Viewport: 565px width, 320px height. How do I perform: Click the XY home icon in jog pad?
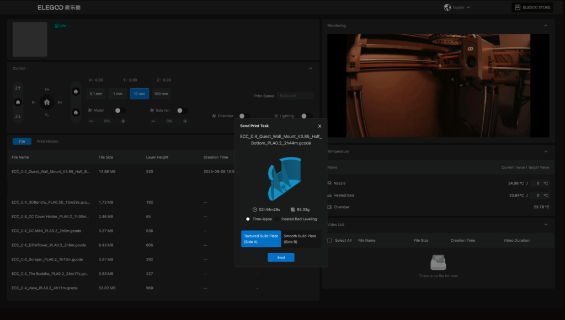[x=47, y=102]
